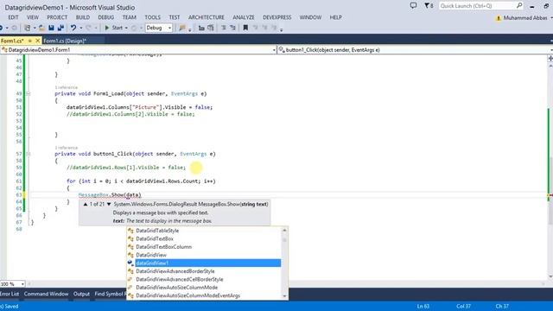
Task: Open the DEBUG menu
Action: pyautogui.click(x=105, y=17)
